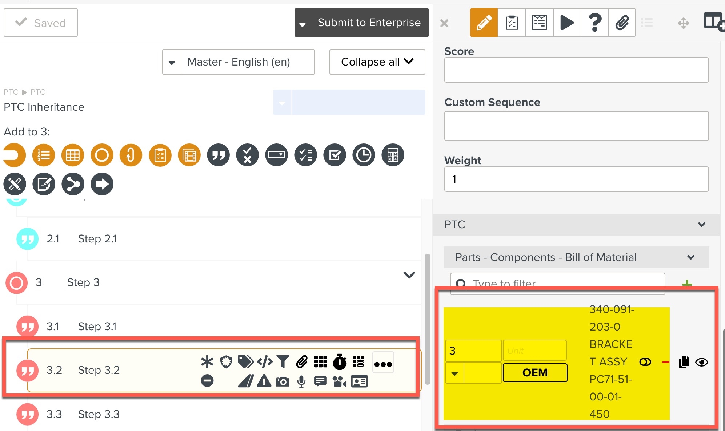Collapse the PTC section in the right panel
This screenshot has height=431, width=725.
pyautogui.click(x=702, y=225)
